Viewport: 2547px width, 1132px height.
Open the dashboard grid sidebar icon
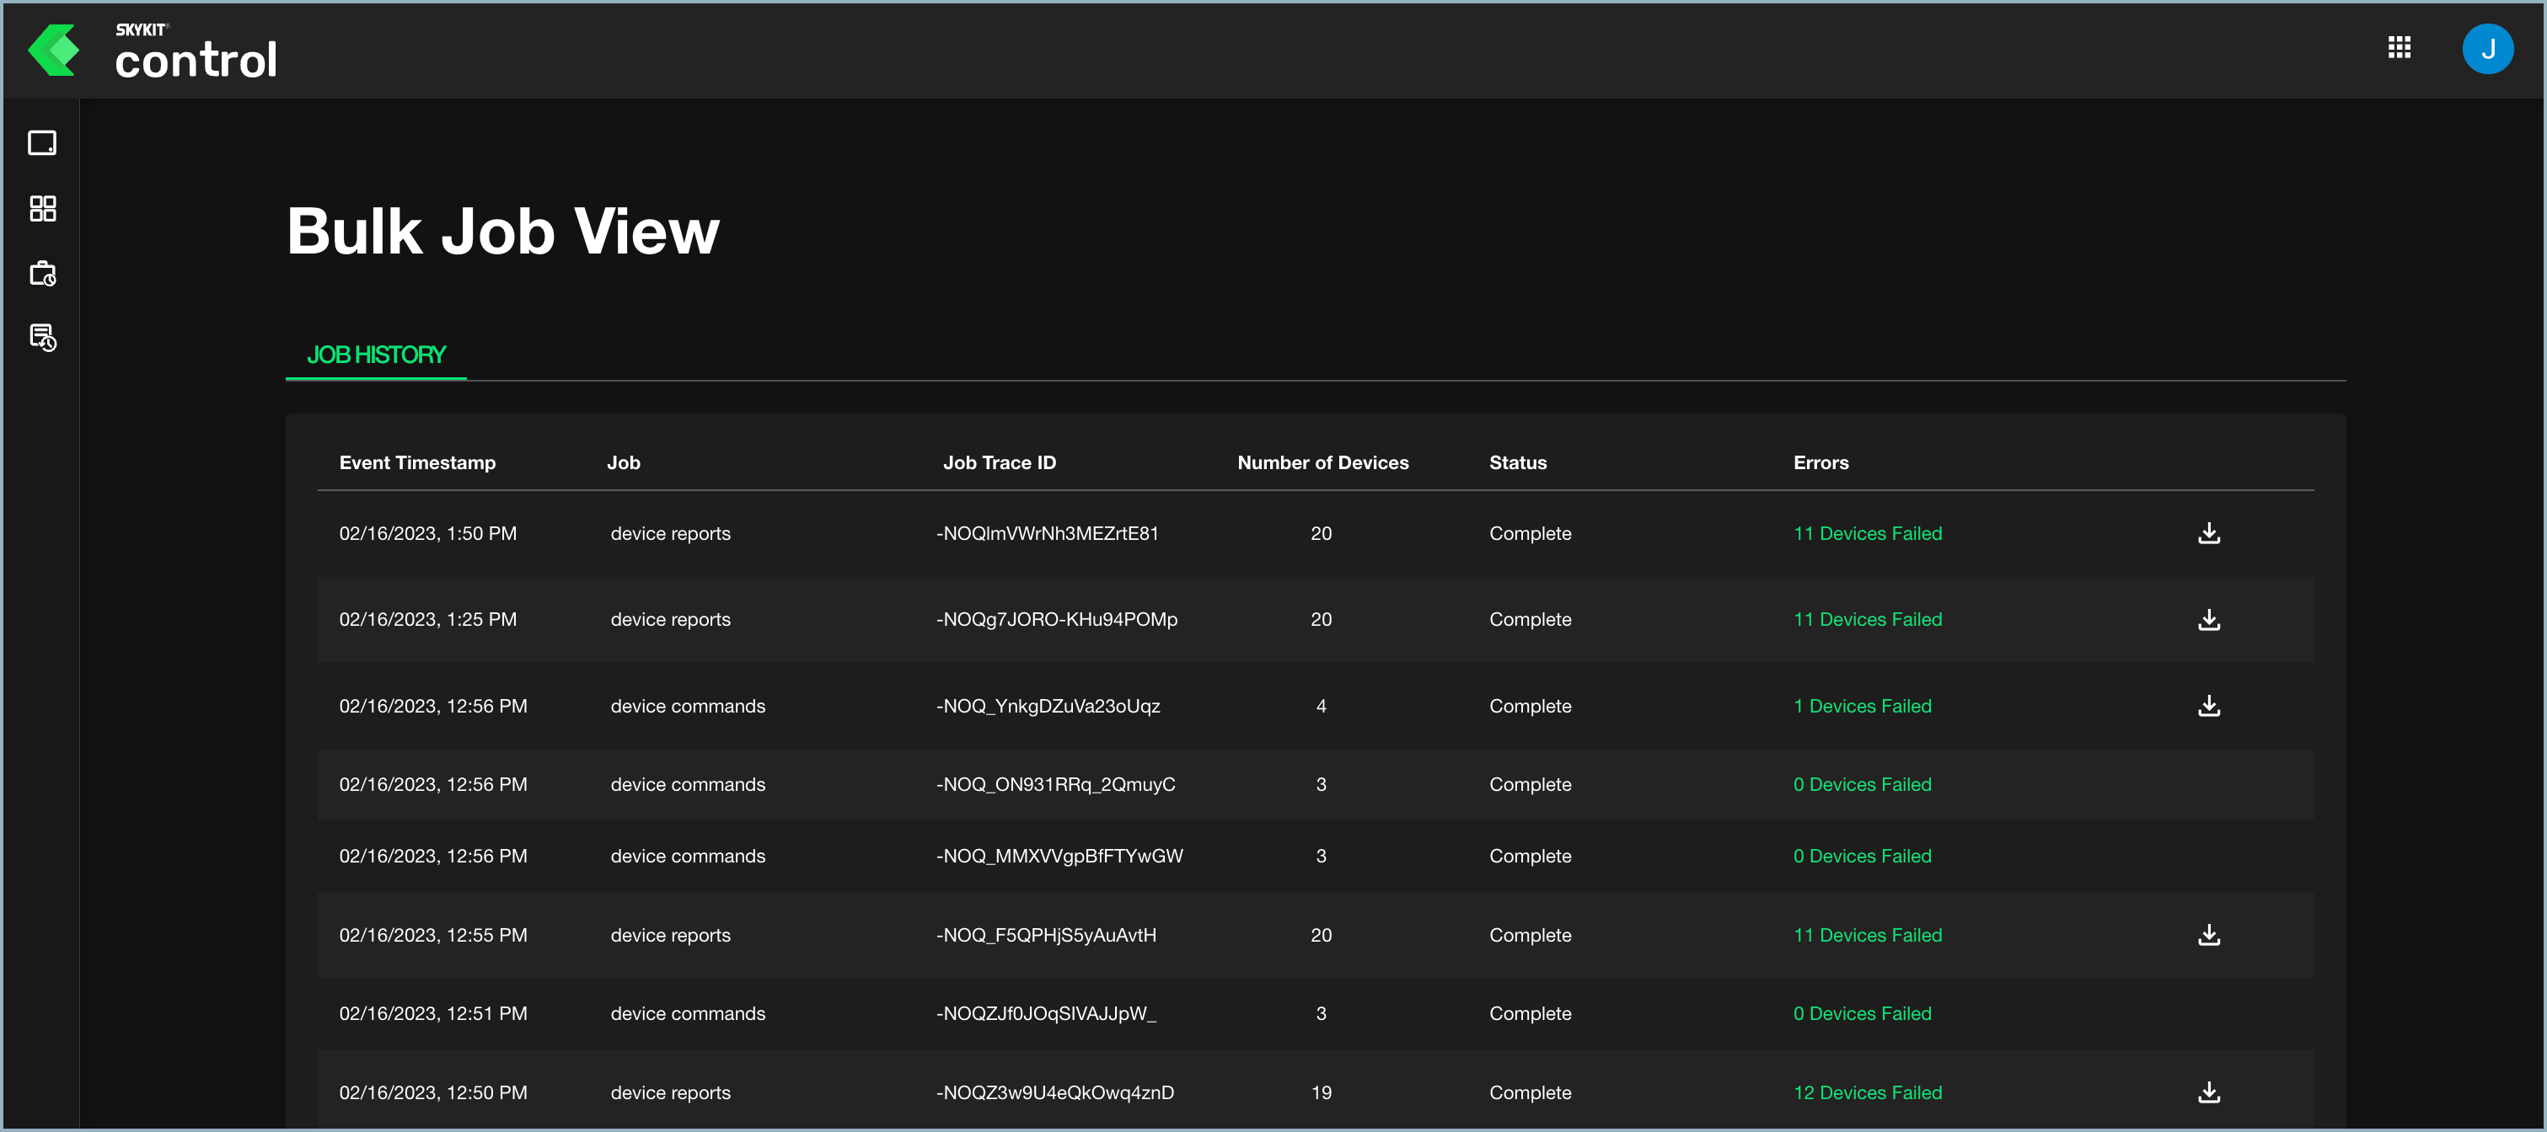42,208
